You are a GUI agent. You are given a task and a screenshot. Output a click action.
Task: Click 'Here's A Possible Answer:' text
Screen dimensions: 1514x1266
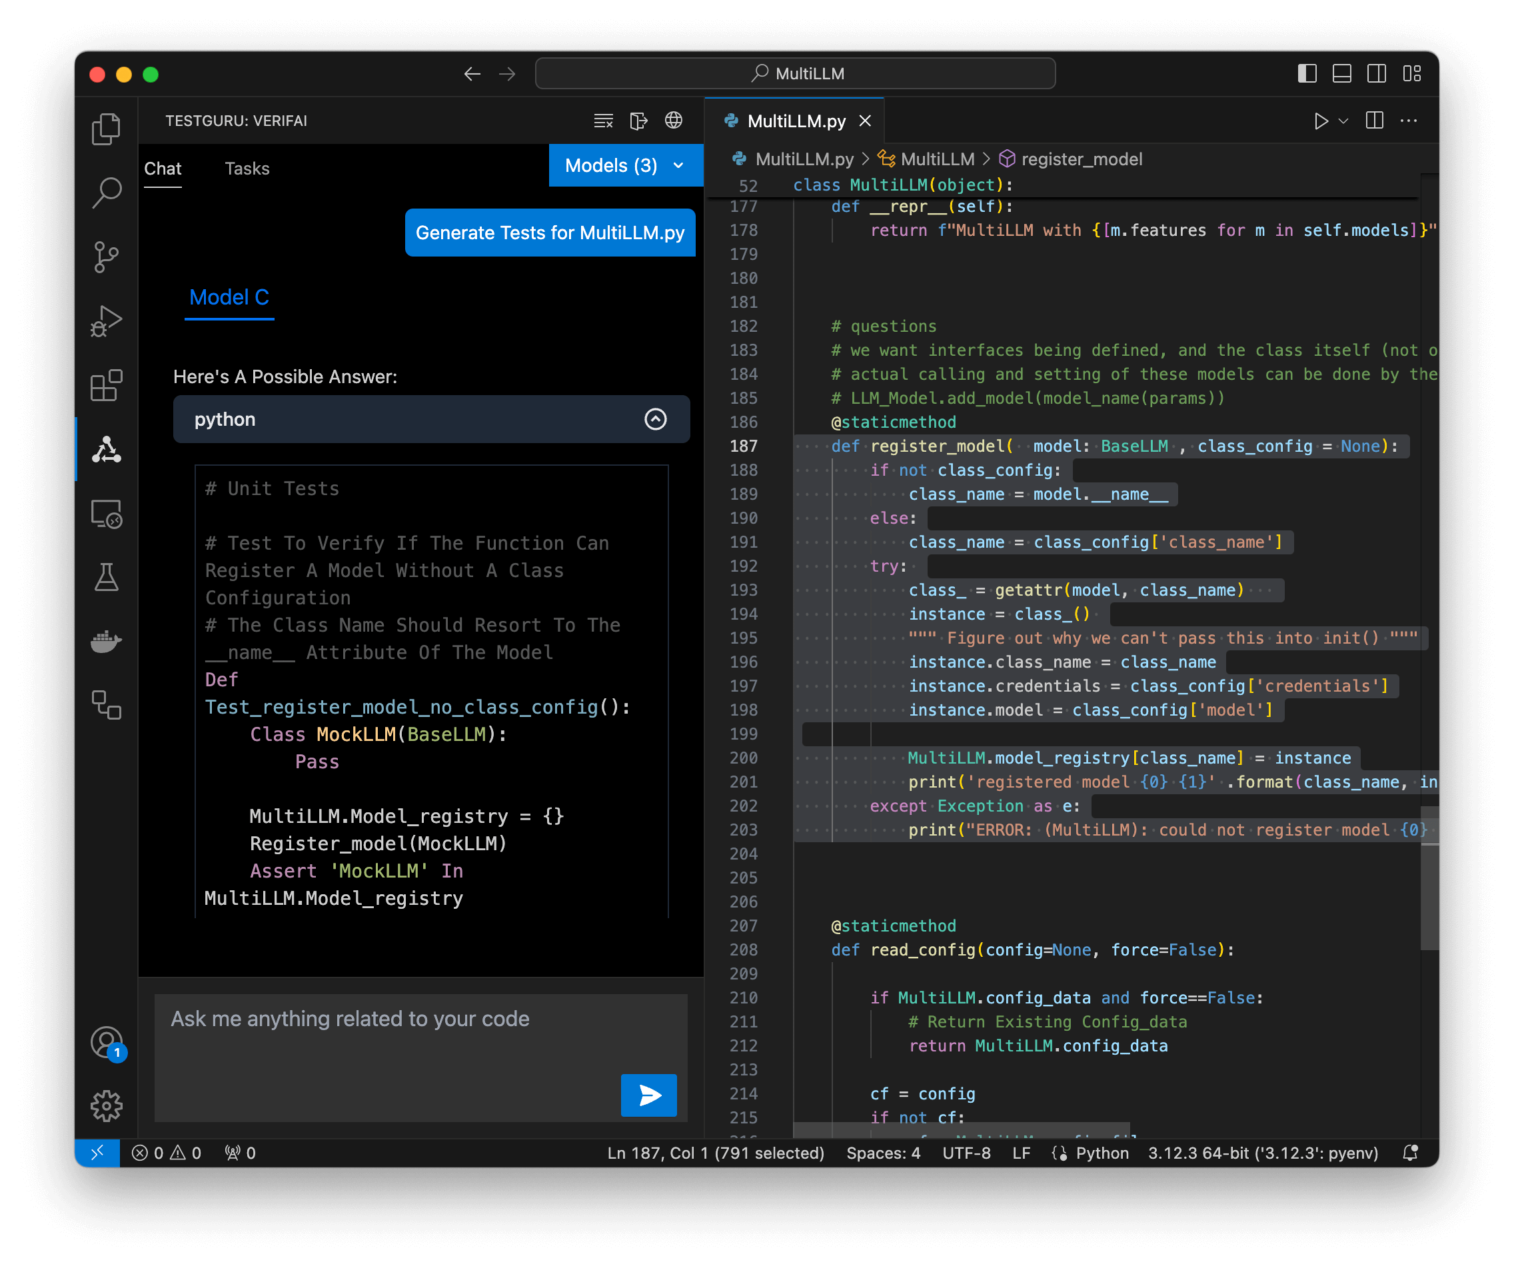click(x=285, y=376)
